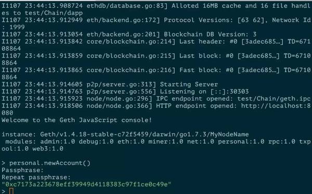312x194 pixels.
Task: Click the Starting Server log line
Action: click(x=110, y=85)
